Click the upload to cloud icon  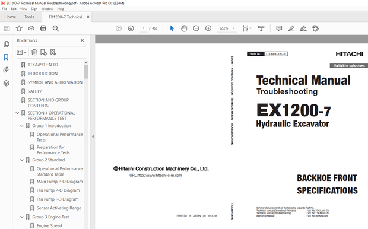pyautogui.click(x=31, y=28)
